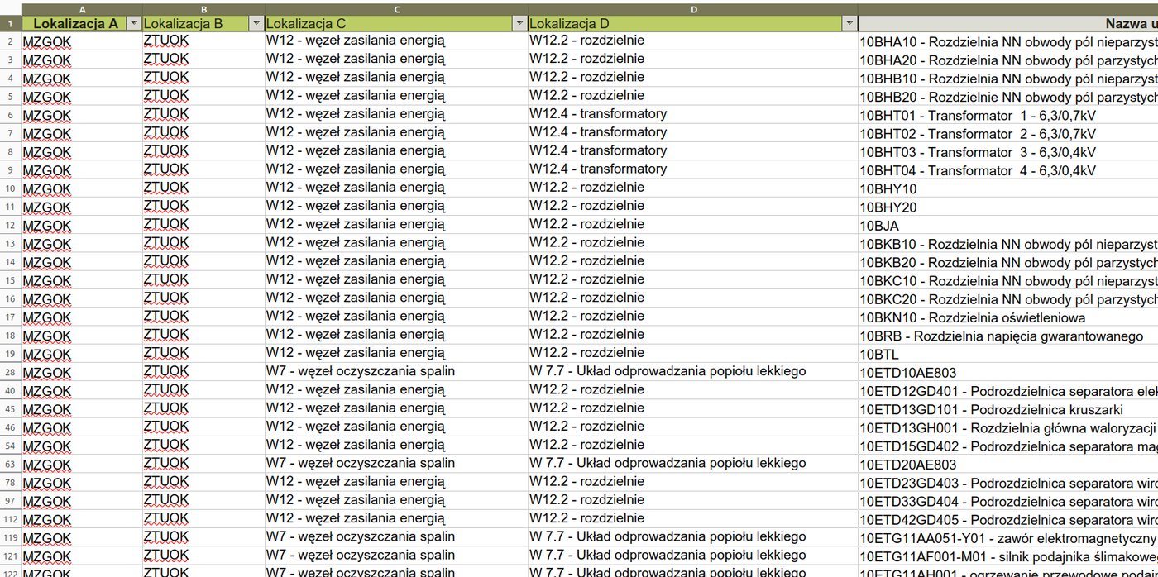Select row 97 via its row number
This screenshot has width=1158, height=577.
pyautogui.click(x=11, y=500)
